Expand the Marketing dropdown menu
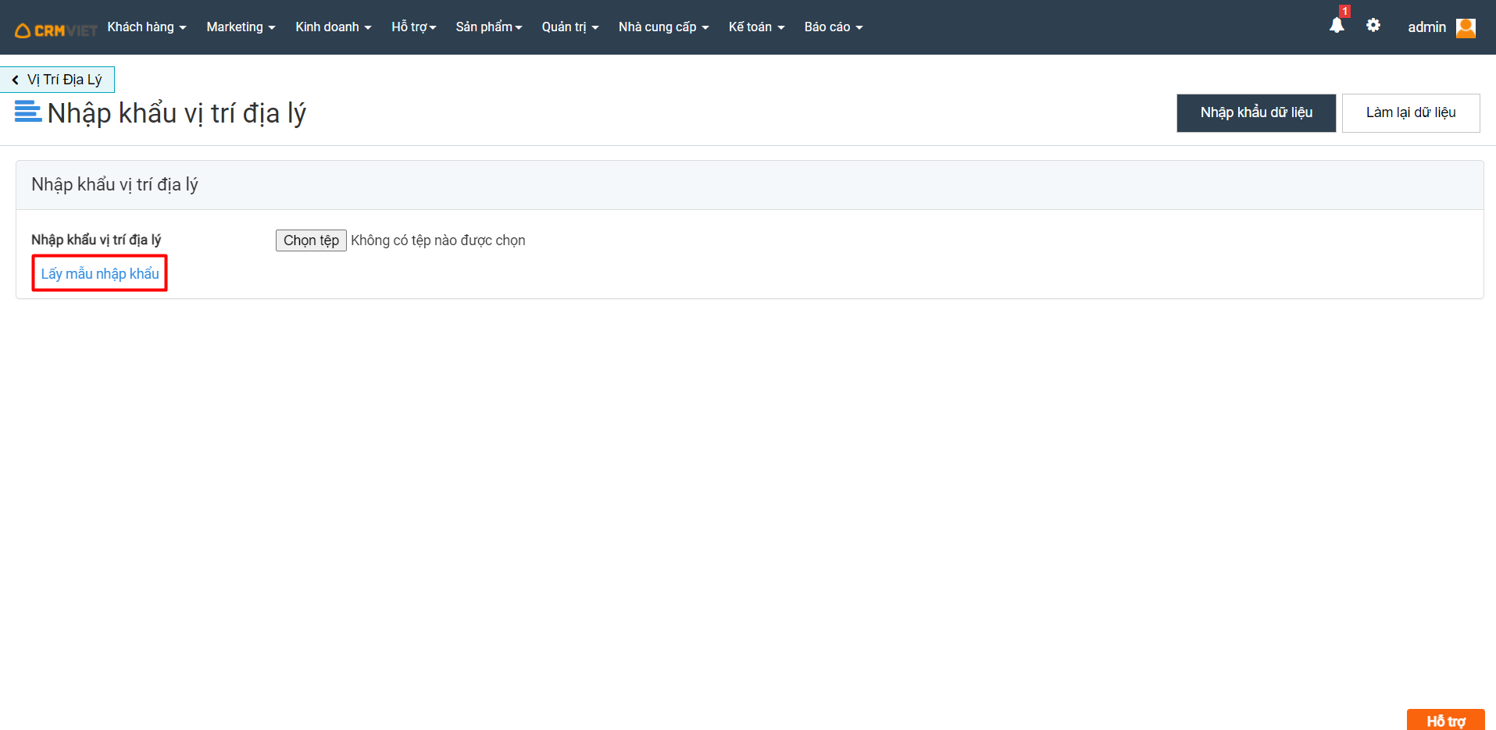The image size is (1496, 730). 241,27
